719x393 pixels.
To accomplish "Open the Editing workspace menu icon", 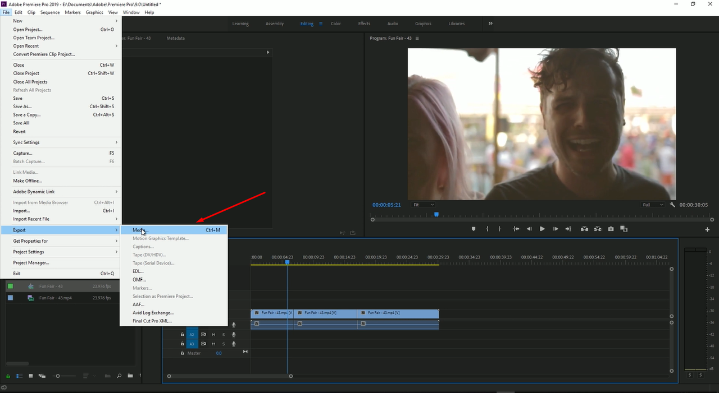I will point(321,24).
